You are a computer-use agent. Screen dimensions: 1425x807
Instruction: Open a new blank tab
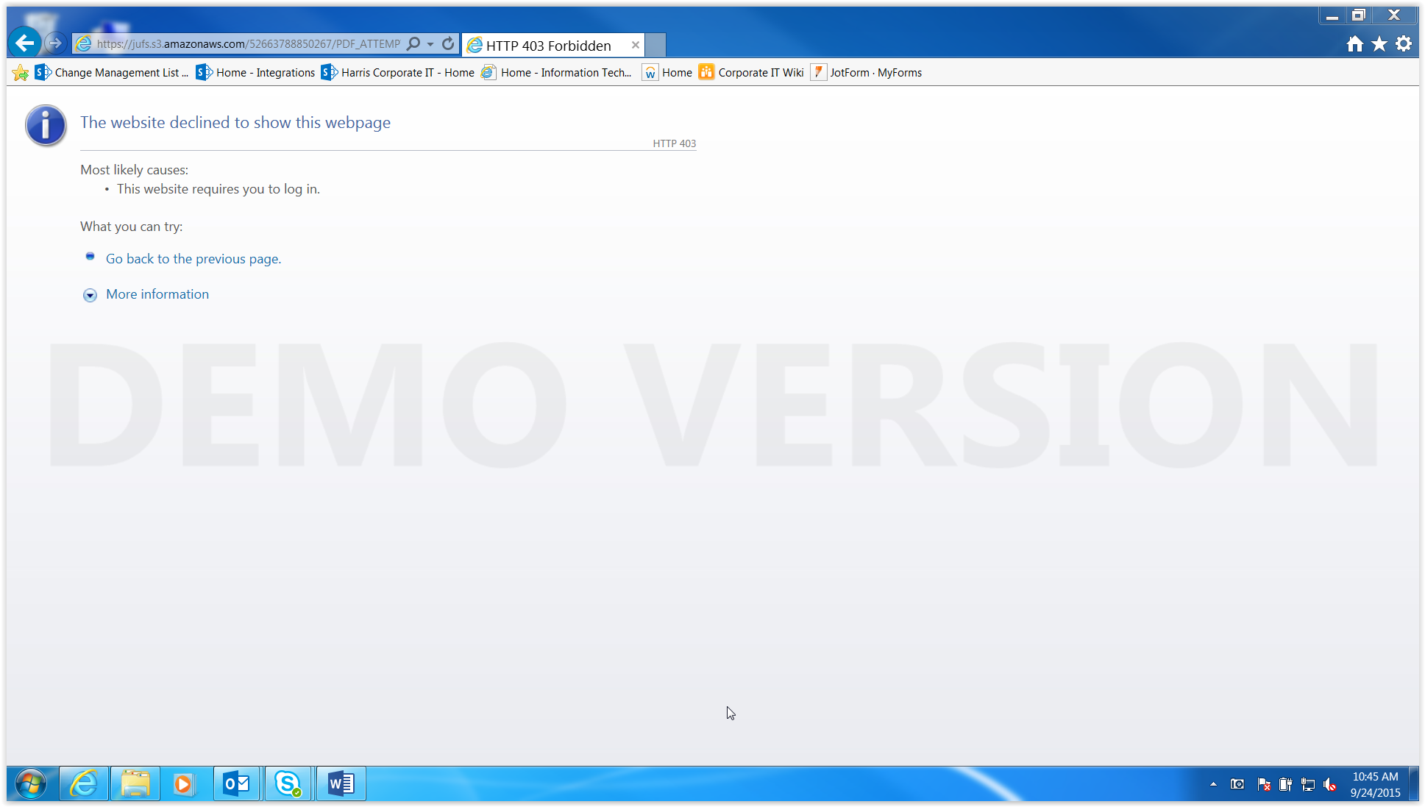coord(655,45)
